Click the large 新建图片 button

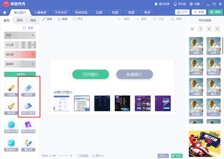pos(134,74)
